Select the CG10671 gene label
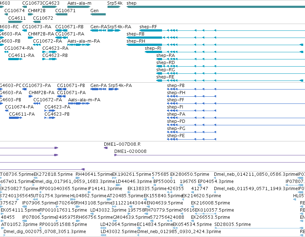The width and height of the screenshot is (305, 237). click(x=65, y=11)
